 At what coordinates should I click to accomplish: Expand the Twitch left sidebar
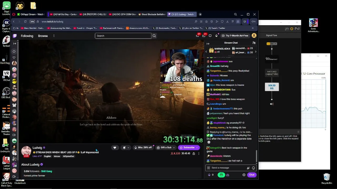tap(14, 44)
